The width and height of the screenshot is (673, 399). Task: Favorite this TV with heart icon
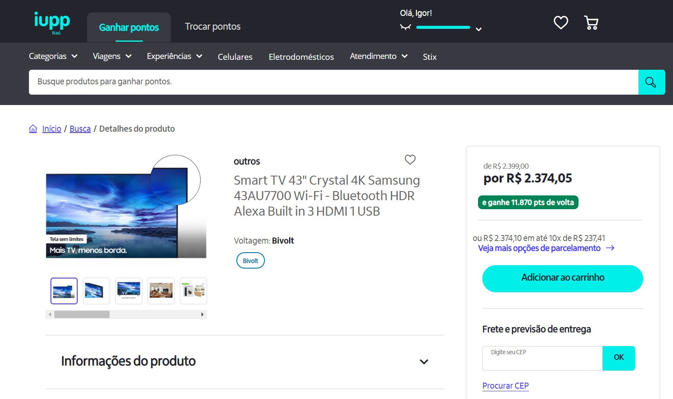tap(410, 160)
